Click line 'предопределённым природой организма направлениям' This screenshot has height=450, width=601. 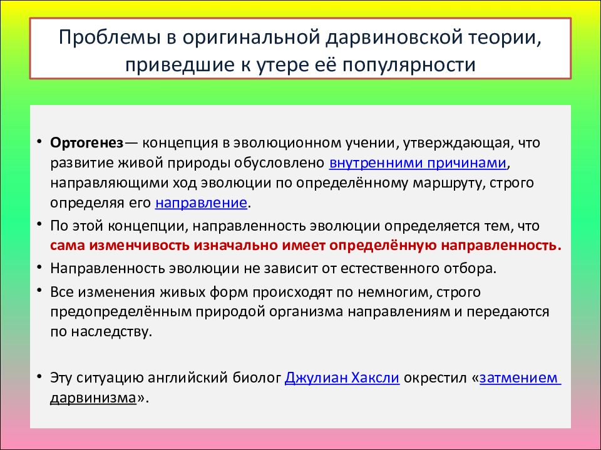(250, 311)
